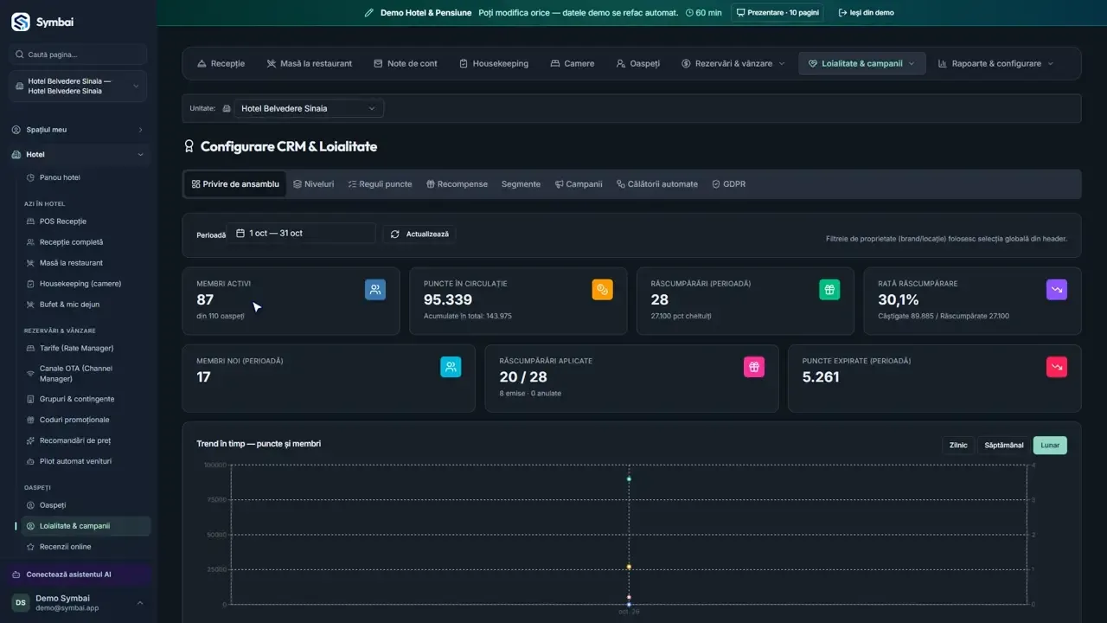Collapse the Hotel sidebar section
Viewport: 1107px width, 623px height.
(79, 154)
